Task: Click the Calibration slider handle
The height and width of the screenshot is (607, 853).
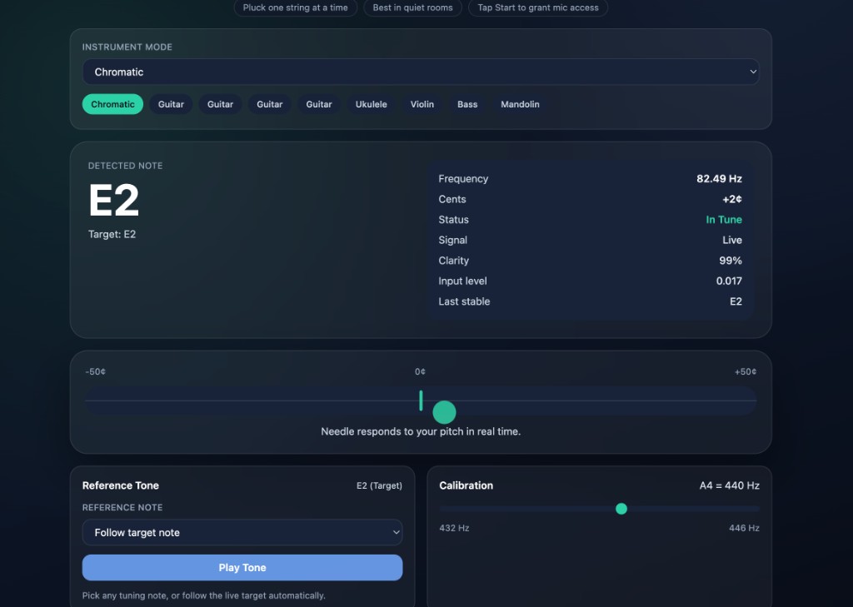Action: pyautogui.click(x=621, y=509)
